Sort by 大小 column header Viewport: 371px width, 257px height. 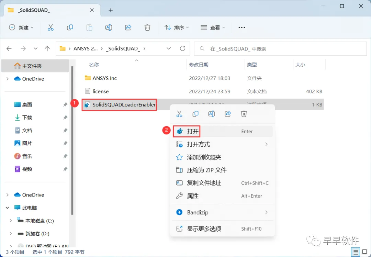point(300,65)
